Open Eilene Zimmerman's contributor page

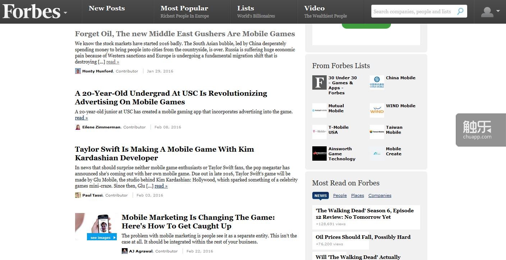tap(101, 127)
